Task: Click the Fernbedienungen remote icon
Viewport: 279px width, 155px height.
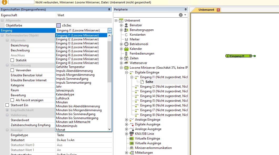Action: (126, 54)
